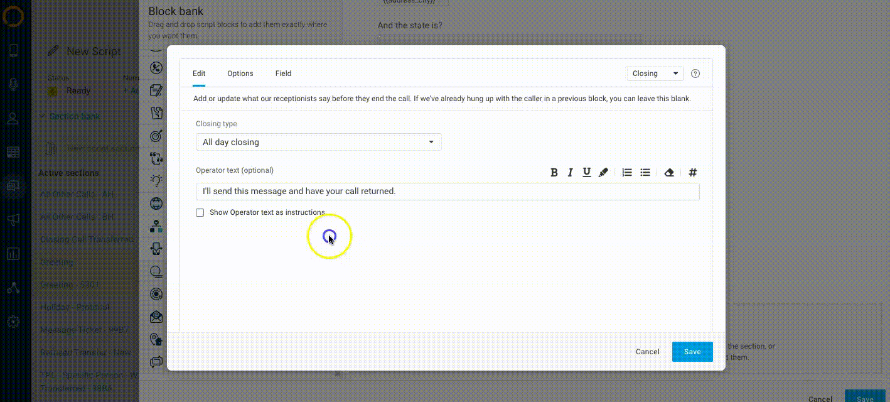
Task: Insert a numbered list
Action: pyautogui.click(x=627, y=173)
